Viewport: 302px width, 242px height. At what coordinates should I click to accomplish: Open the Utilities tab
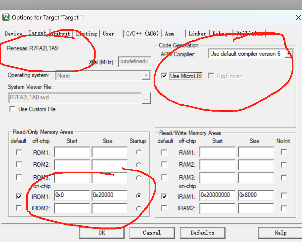point(250,34)
